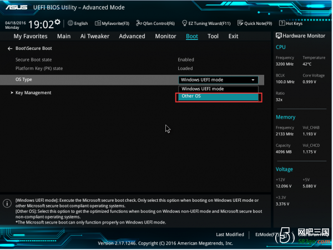Screen dimensions: 333x250
Task: Switch to the Main tab
Action: tap(64, 36)
